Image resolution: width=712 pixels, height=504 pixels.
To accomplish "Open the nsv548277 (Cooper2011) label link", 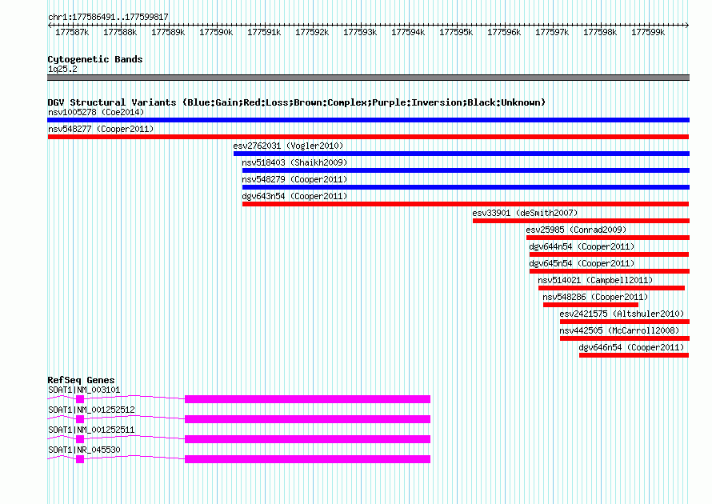I will tap(101, 129).
